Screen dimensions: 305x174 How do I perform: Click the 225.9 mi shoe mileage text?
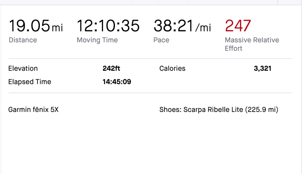pos(262,110)
